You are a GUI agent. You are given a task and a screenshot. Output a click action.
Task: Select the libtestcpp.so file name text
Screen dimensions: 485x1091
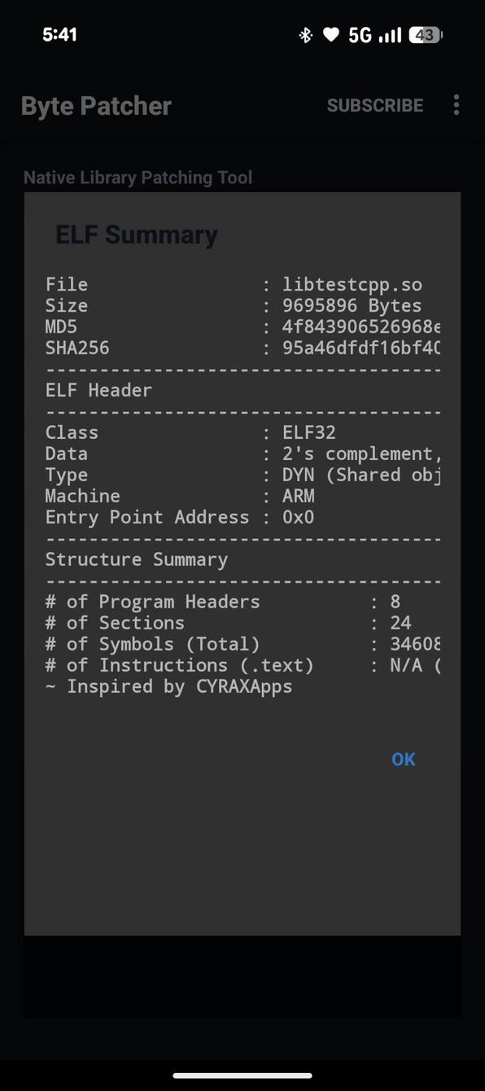pos(352,284)
